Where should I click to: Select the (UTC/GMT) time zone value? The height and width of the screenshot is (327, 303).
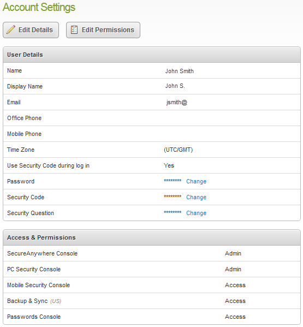click(179, 150)
